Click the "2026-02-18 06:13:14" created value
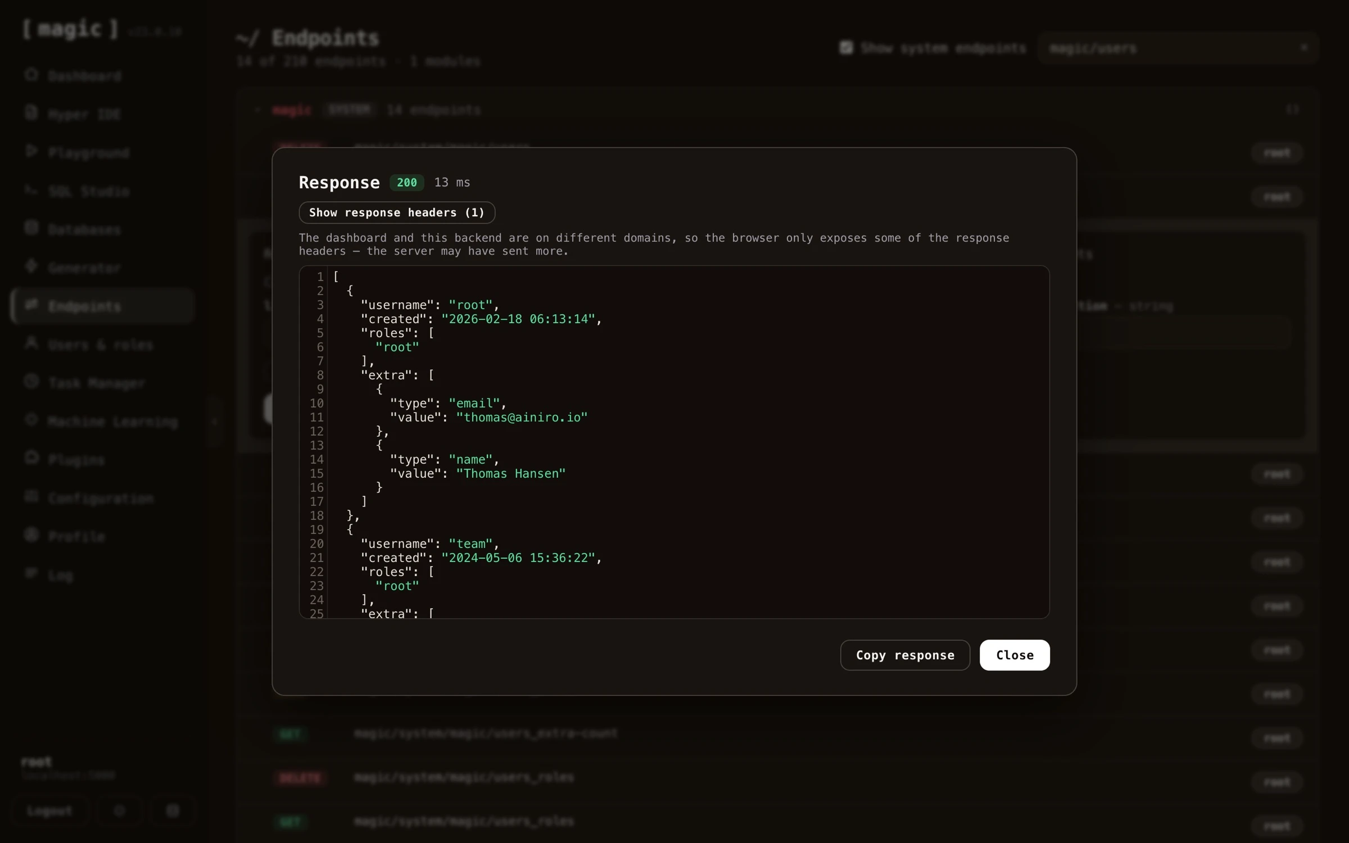 click(518, 319)
